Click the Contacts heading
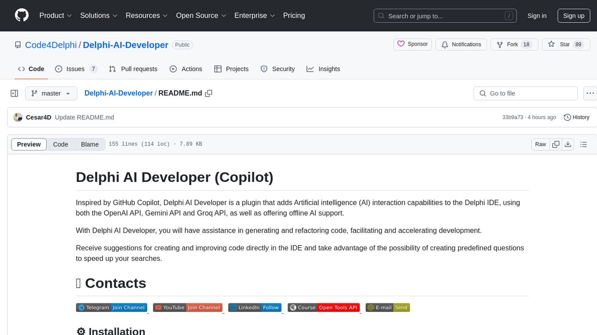This screenshot has height=335, width=597. tap(111, 283)
